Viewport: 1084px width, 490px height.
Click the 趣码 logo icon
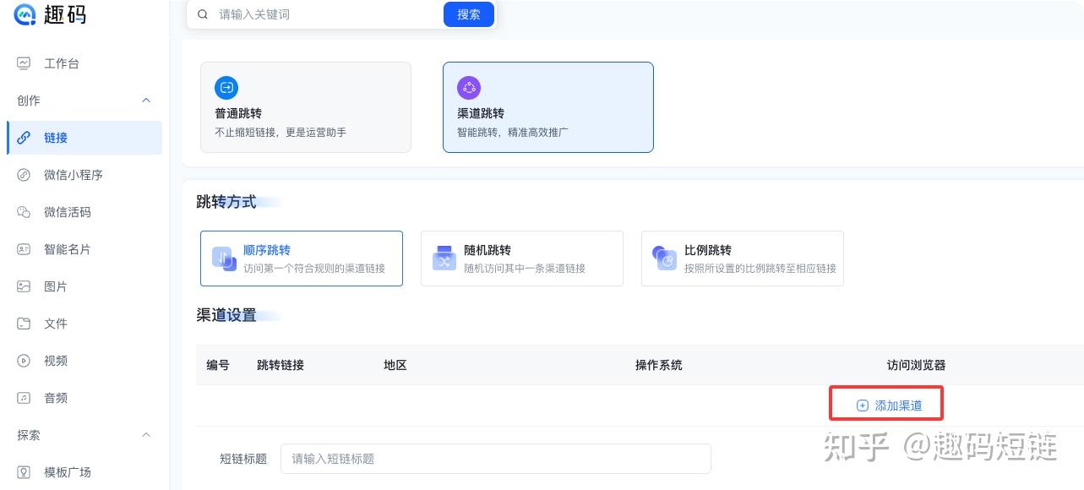[x=25, y=14]
